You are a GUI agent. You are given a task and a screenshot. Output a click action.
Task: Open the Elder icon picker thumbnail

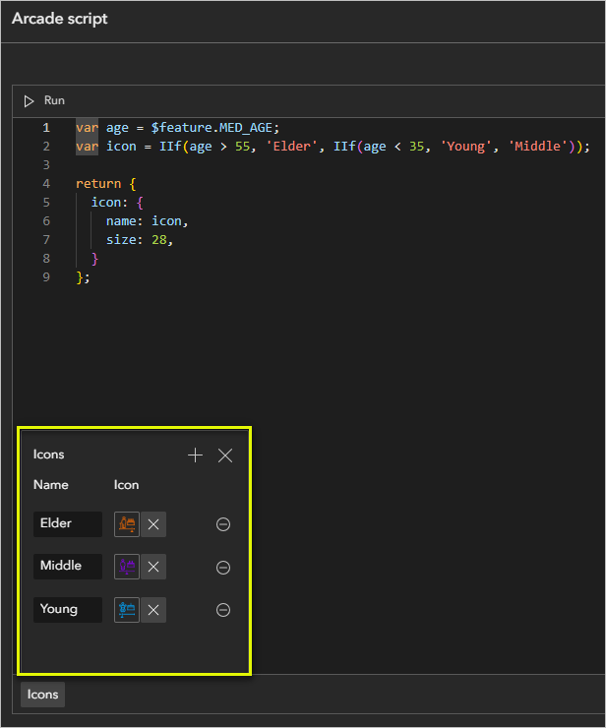pyautogui.click(x=127, y=524)
